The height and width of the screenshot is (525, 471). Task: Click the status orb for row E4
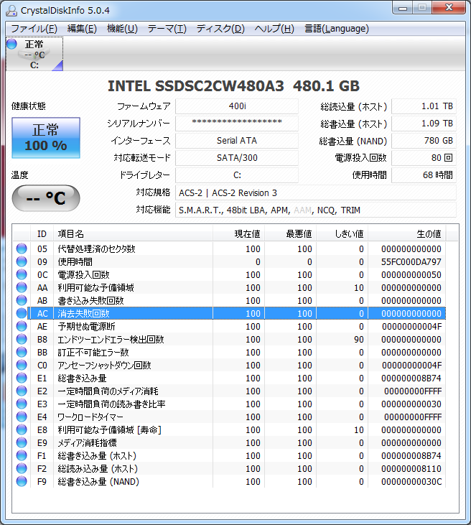[22, 417]
